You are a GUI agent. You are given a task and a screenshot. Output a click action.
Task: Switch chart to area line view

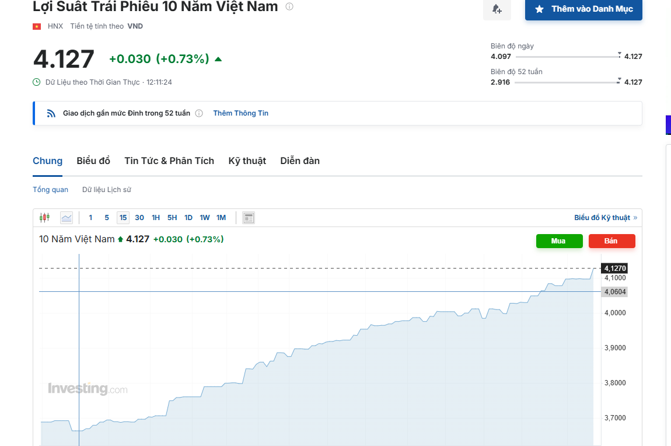[x=67, y=218]
